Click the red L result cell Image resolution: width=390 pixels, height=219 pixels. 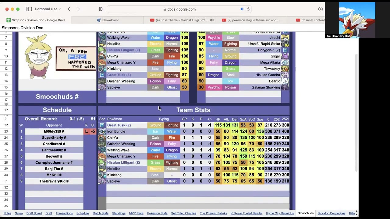pos(86,131)
